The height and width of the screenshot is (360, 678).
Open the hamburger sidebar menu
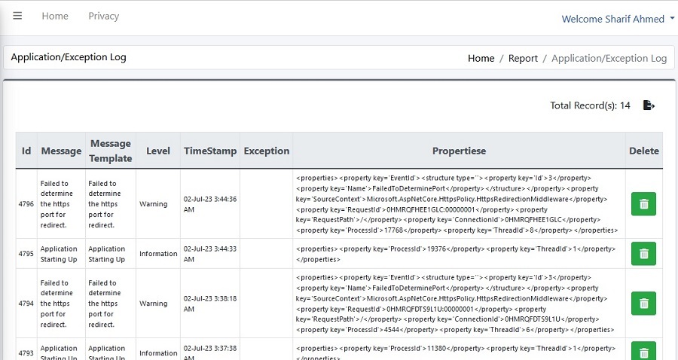[x=17, y=16]
